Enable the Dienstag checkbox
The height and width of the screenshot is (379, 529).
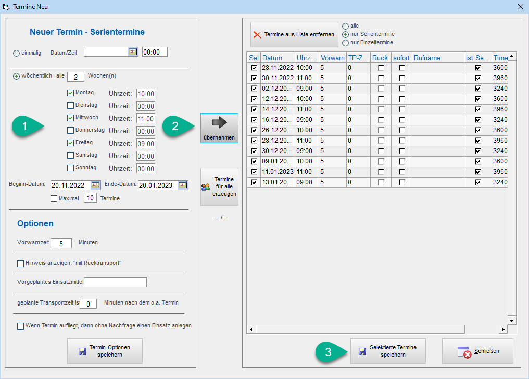click(x=70, y=105)
